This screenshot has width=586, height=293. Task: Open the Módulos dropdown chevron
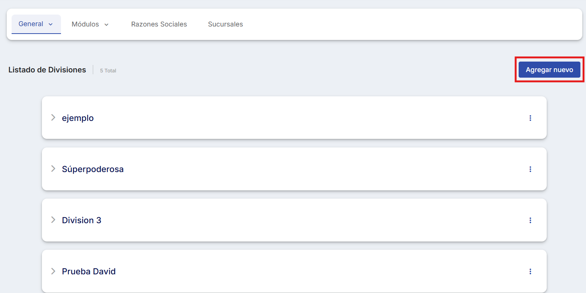pyautogui.click(x=106, y=25)
